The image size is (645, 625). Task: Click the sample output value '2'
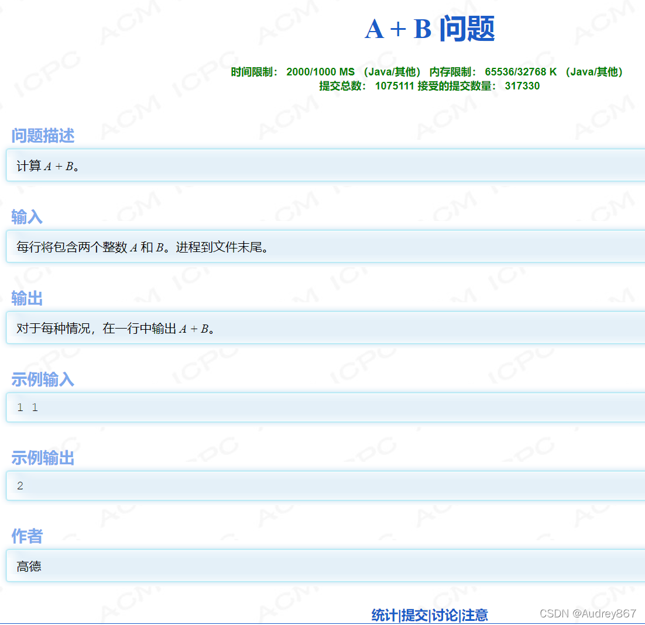click(20, 486)
